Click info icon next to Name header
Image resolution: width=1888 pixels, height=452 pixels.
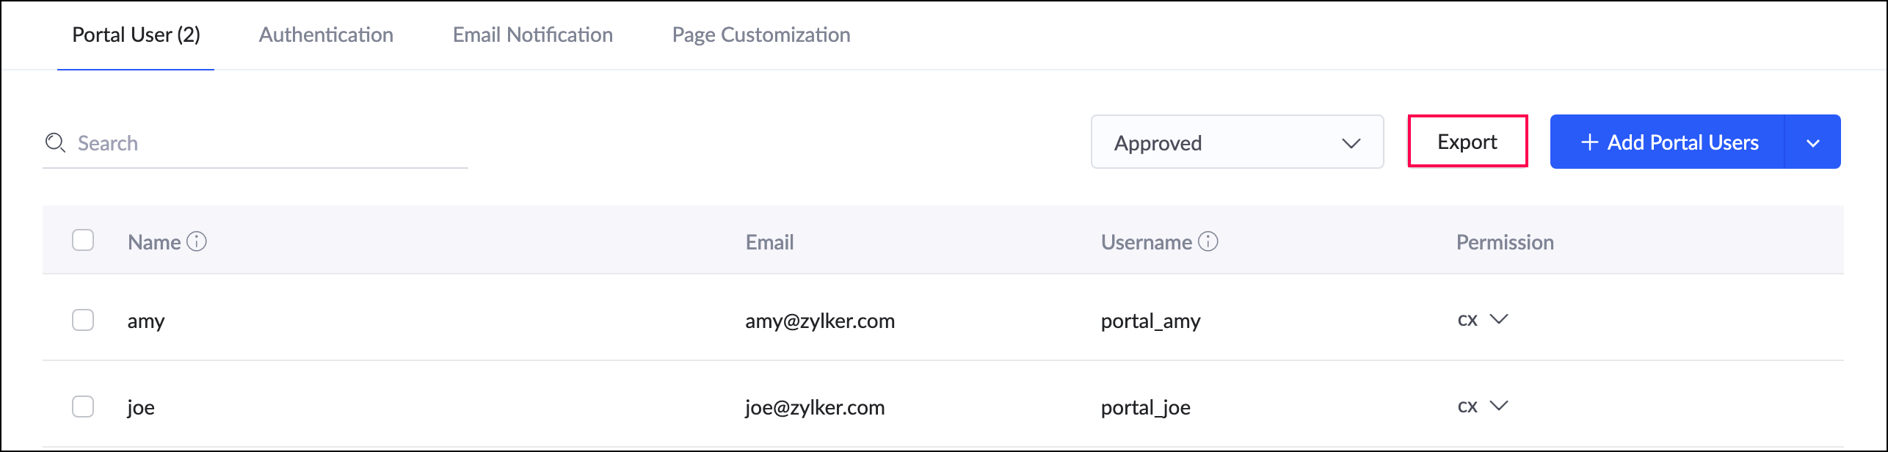coord(197,241)
